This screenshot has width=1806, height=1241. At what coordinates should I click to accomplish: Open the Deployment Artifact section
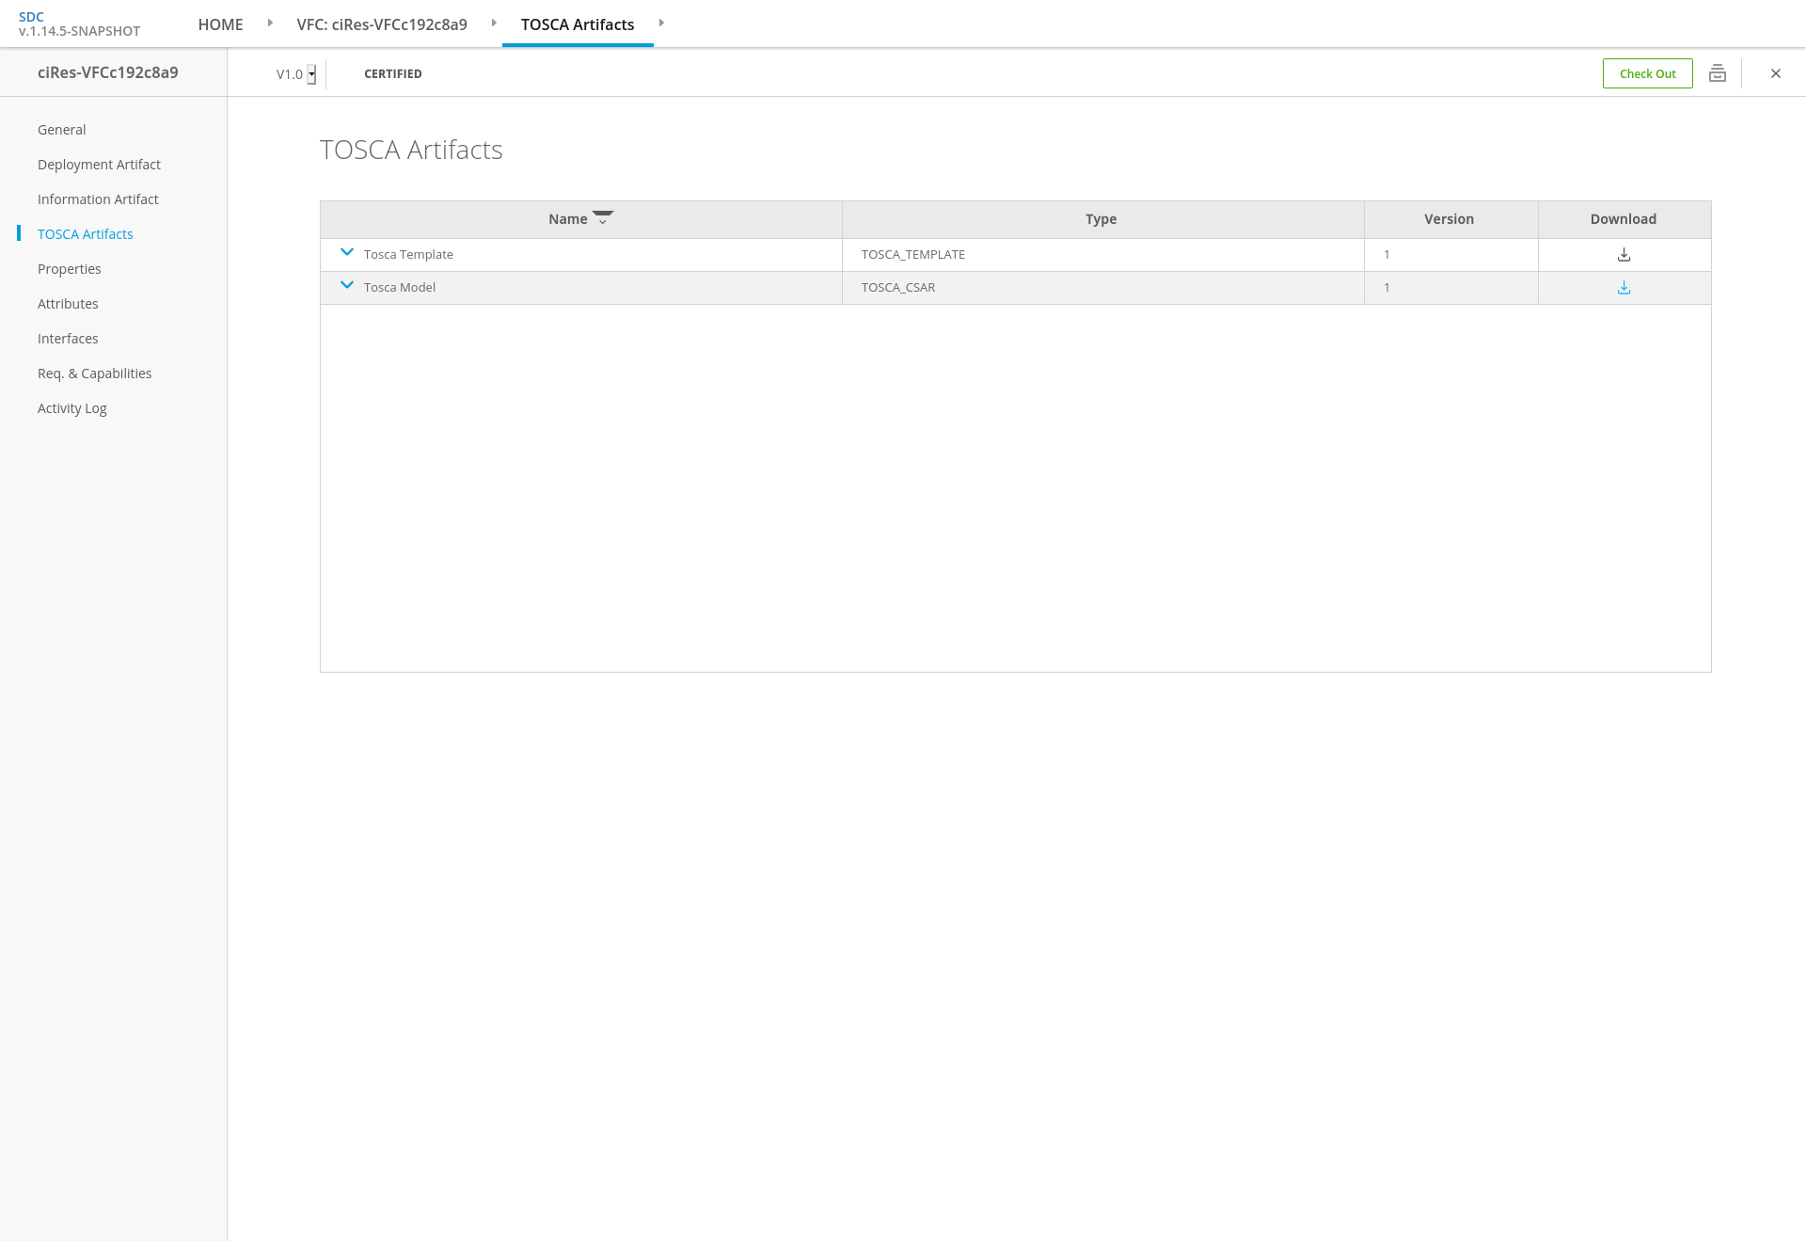click(99, 165)
